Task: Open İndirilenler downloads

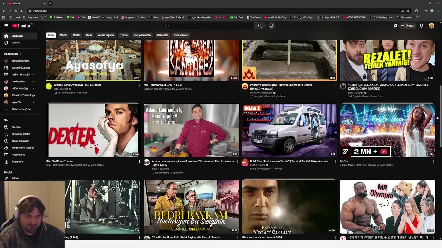Action: [20, 162]
